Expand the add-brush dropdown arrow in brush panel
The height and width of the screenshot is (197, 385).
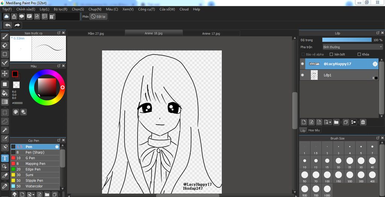[x=33, y=194]
